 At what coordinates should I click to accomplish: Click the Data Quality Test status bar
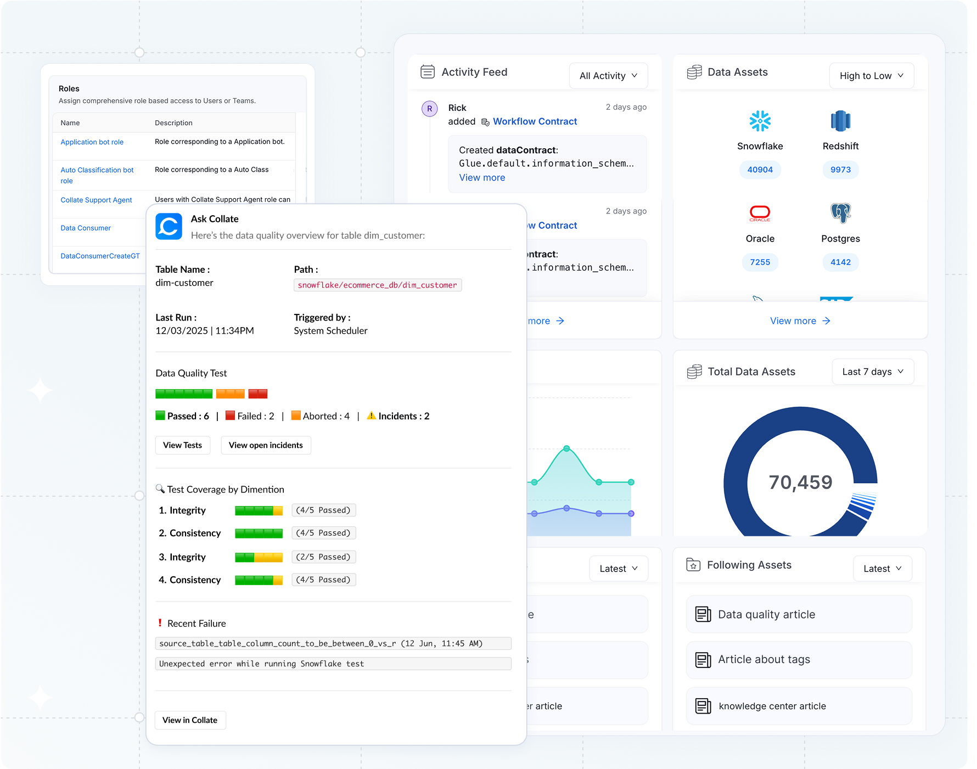click(x=211, y=394)
